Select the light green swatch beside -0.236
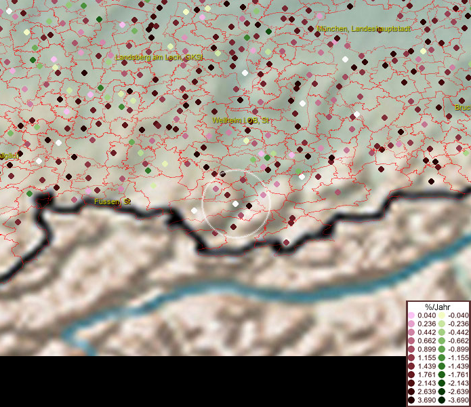The height and width of the screenshot is (407, 471). tap(442, 324)
